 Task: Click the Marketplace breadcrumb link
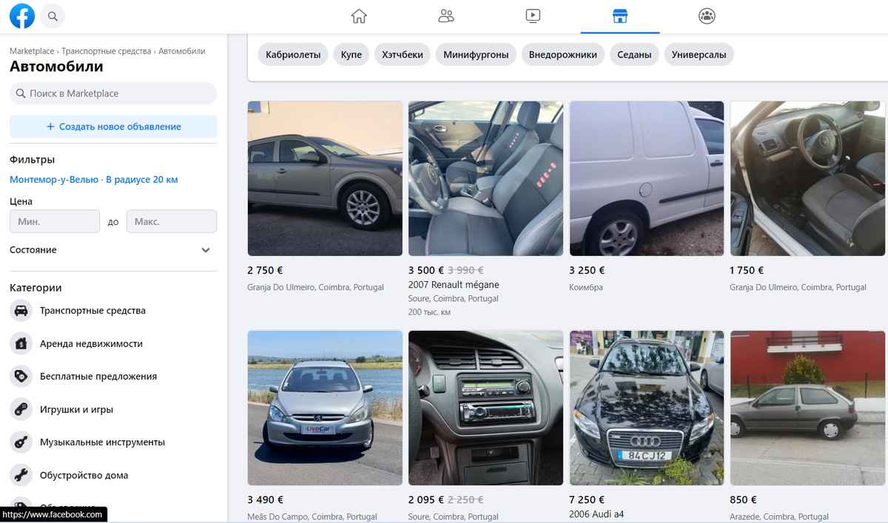[31, 50]
